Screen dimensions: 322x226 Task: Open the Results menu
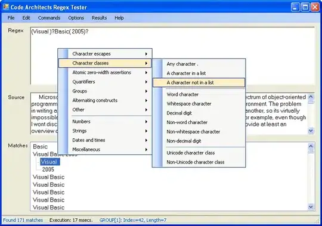coord(99,18)
